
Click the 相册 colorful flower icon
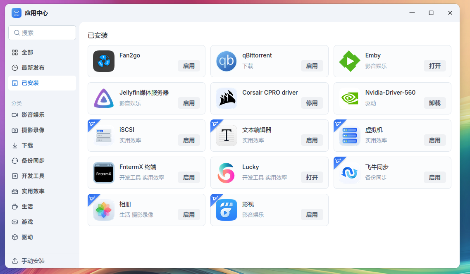103,210
